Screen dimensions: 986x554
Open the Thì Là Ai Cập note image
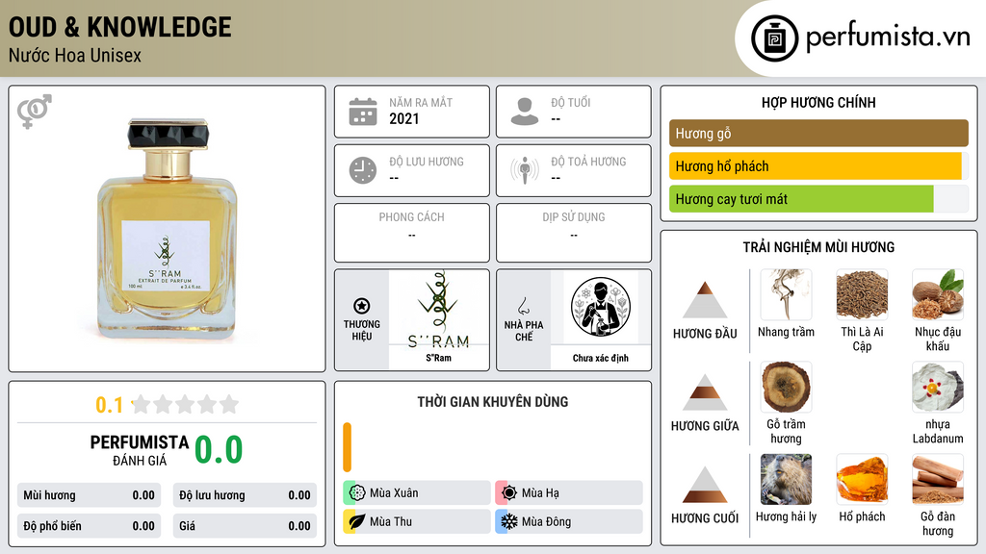click(x=862, y=294)
